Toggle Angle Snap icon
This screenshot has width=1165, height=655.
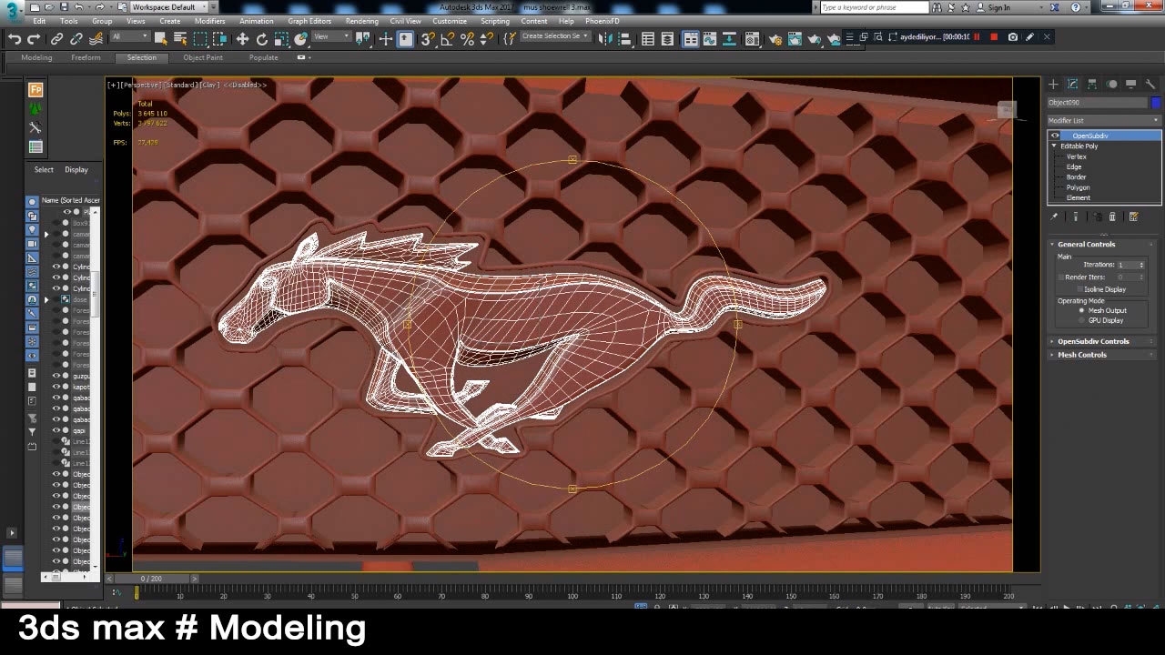click(447, 39)
